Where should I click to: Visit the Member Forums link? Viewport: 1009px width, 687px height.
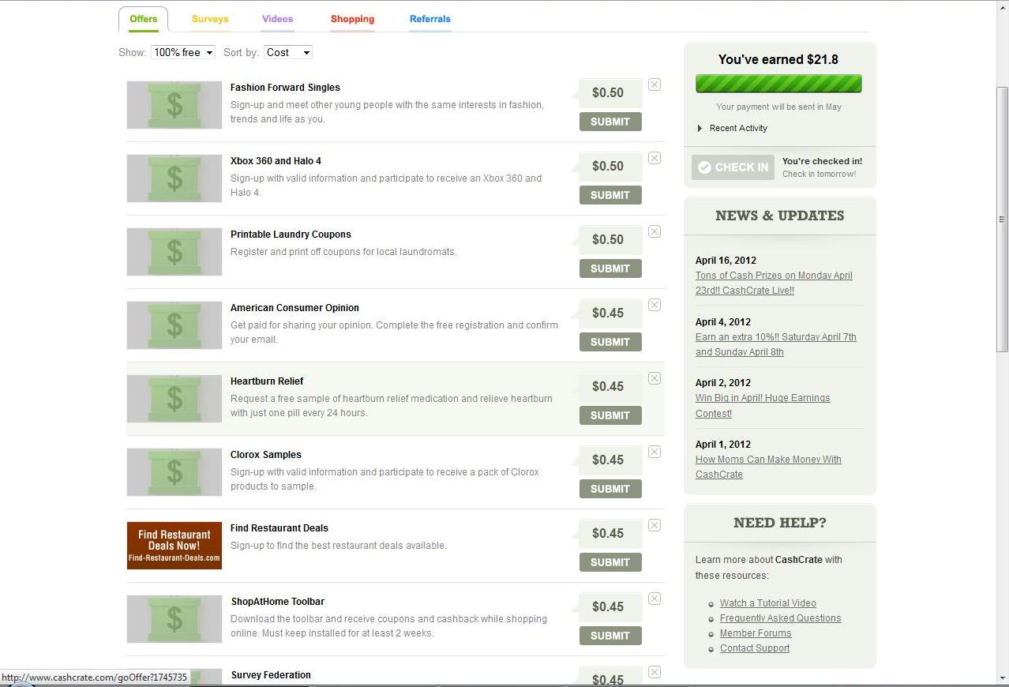pyautogui.click(x=755, y=633)
